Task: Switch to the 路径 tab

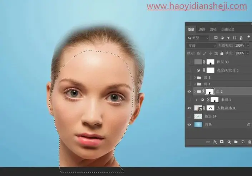Action: click(213, 29)
